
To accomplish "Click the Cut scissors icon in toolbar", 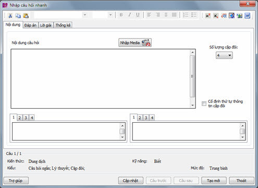I will click(10, 16).
